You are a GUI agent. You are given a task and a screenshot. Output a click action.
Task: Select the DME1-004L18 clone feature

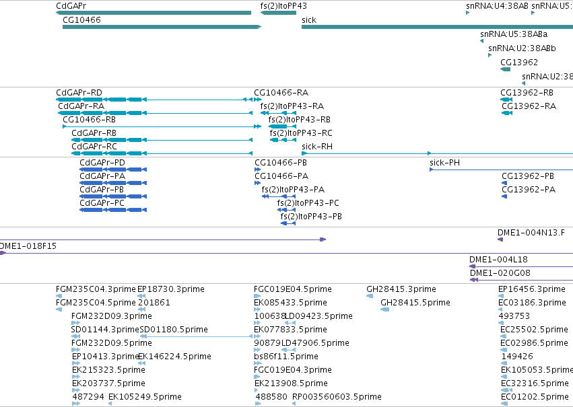click(521, 266)
